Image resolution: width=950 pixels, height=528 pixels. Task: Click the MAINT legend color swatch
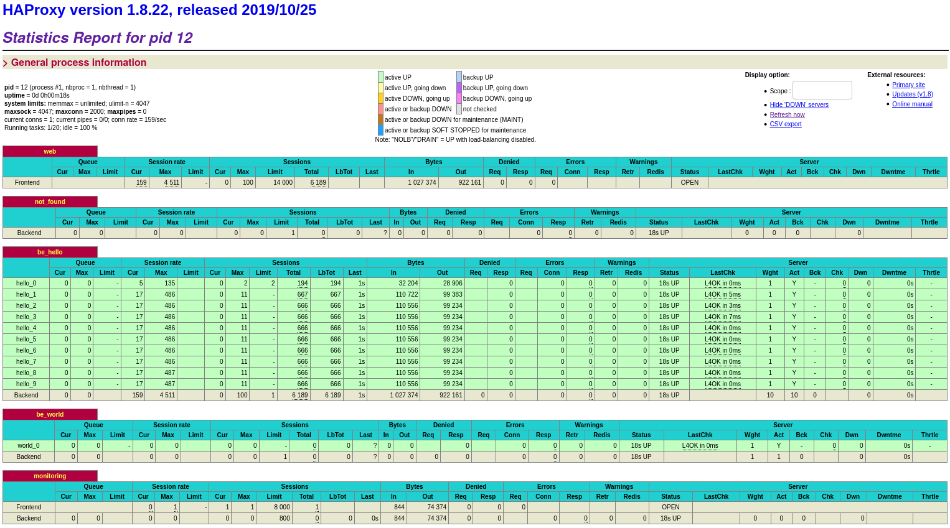coord(380,119)
